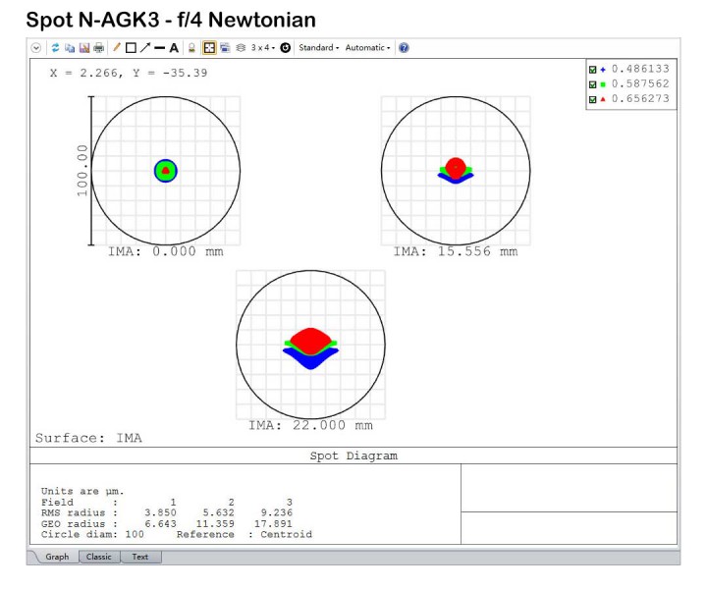Click the save image icon
The width and height of the screenshot is (707, 589).
click(83, 47)
